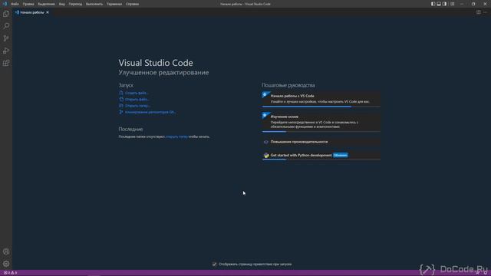Image resolution: width=491 pixels, height=276 pixels.
Task: Toggle secondary side bar layout icon
Action: (x=444, y=4)
